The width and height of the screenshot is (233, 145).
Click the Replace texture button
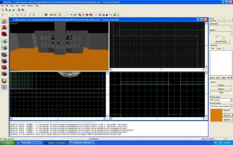point(227,120)
